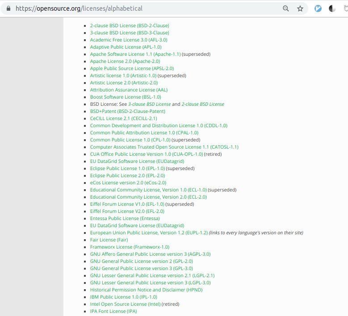Open Frameworx License link
Viewport: 348px width, 316px height.
coord(130,247)
